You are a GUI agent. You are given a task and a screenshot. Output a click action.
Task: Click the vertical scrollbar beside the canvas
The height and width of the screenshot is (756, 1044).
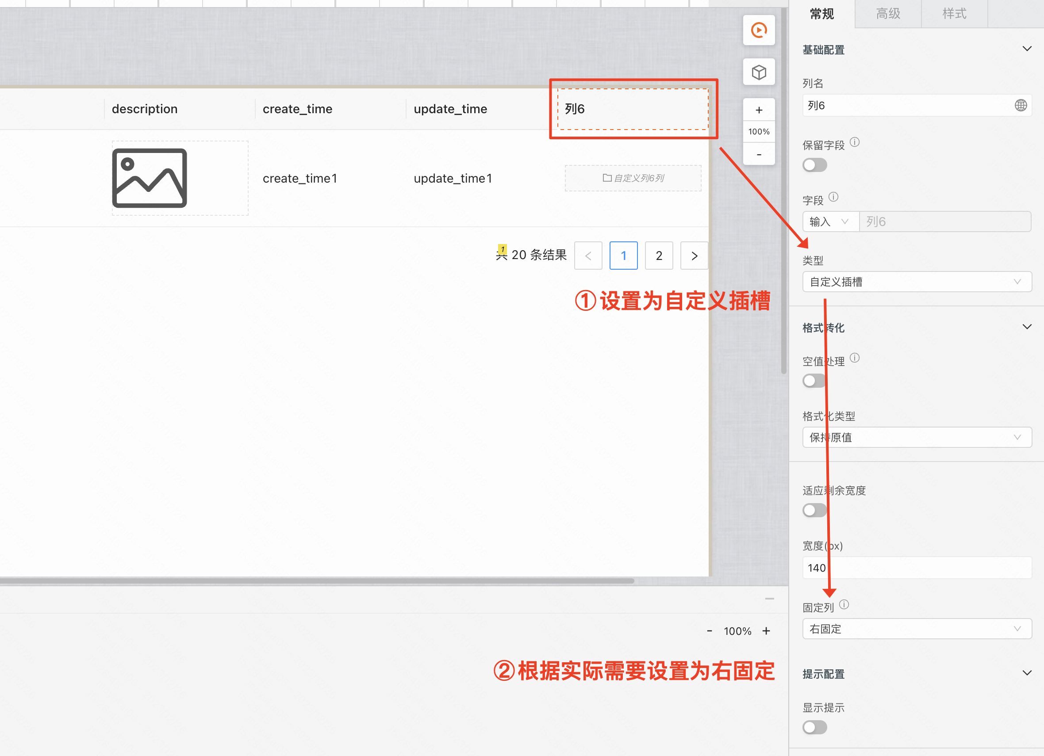point(783,191)
